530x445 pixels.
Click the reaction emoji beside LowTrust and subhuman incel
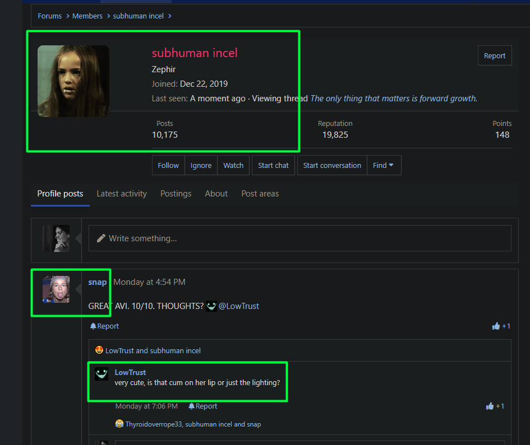[99, 350]
